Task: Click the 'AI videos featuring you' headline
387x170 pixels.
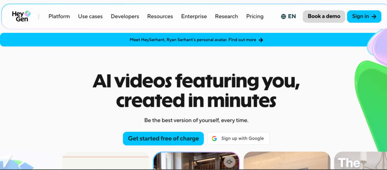Action: coord(196,81)
